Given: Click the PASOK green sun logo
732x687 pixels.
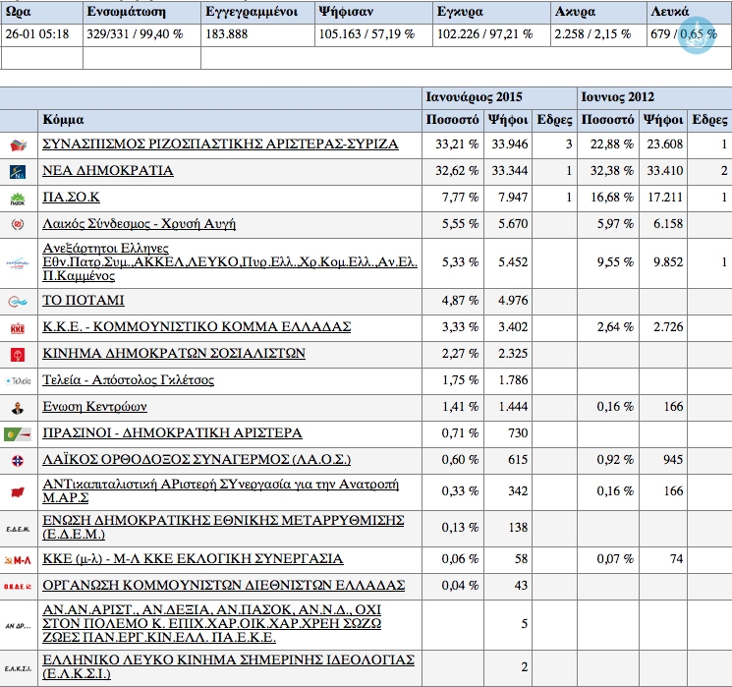Looking at the screenshot, I should pyautogui.click(x=18, y=199).
